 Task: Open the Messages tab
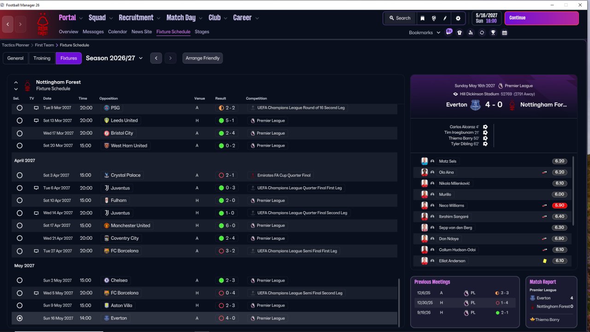93,32
